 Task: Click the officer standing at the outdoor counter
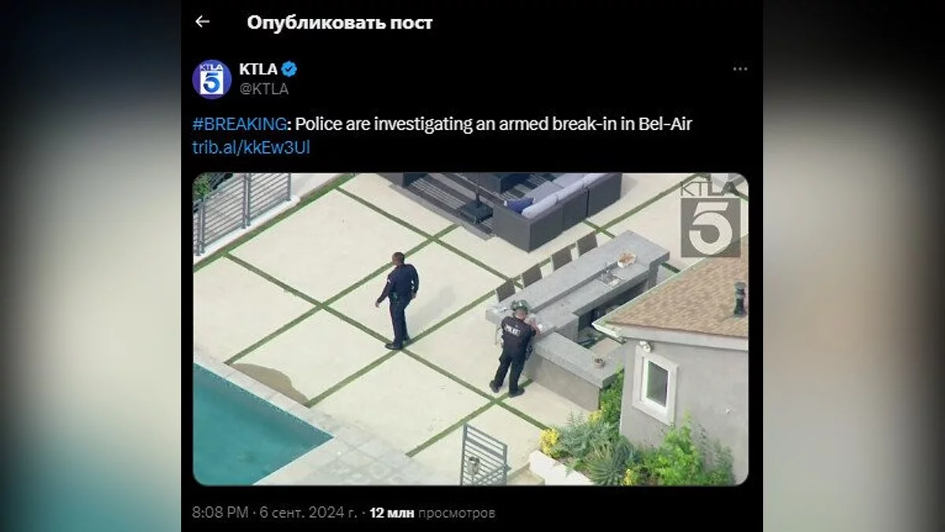tap(514, 347)
